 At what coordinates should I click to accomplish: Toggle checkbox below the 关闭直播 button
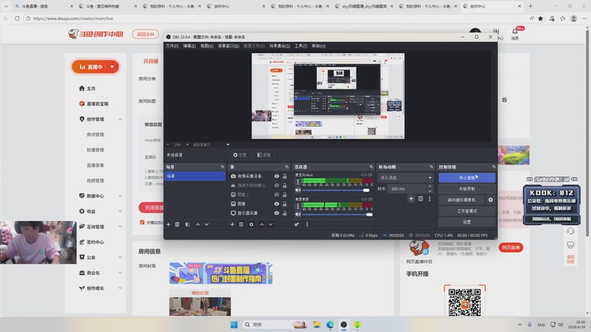(142, 223)
